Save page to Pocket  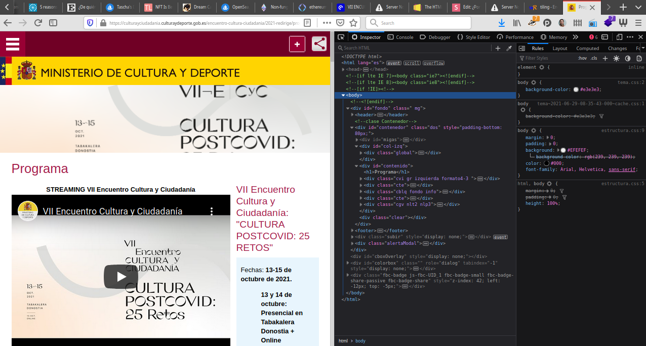coord(341,23)
